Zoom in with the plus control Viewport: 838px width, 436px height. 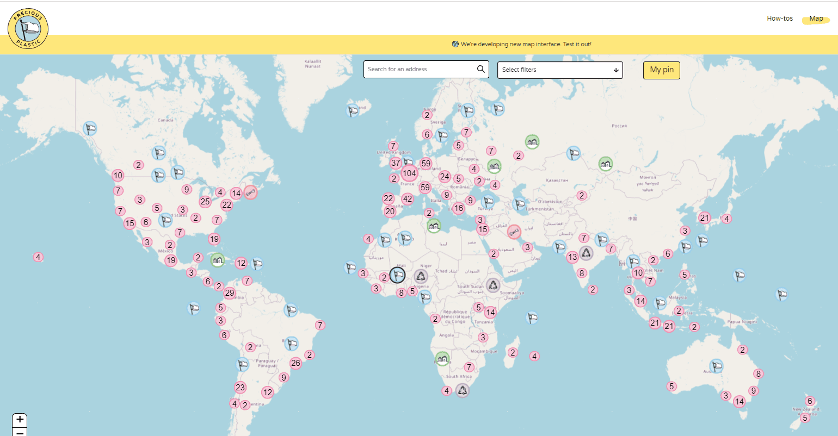point(20,420)
